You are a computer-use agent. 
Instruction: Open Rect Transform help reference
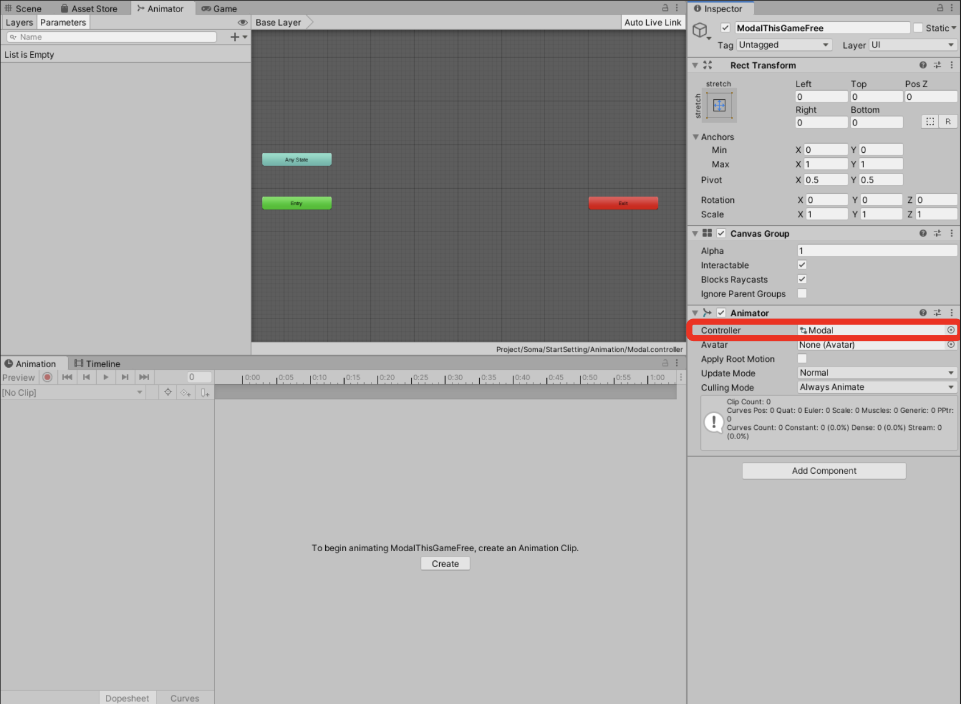[923, 65]
